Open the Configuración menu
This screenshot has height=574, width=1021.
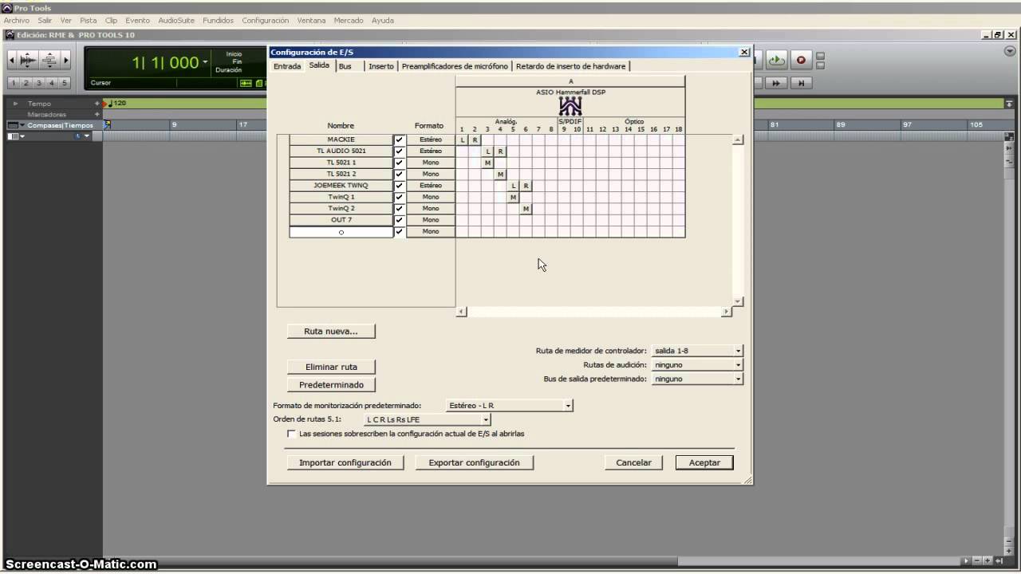pos(266,20)
